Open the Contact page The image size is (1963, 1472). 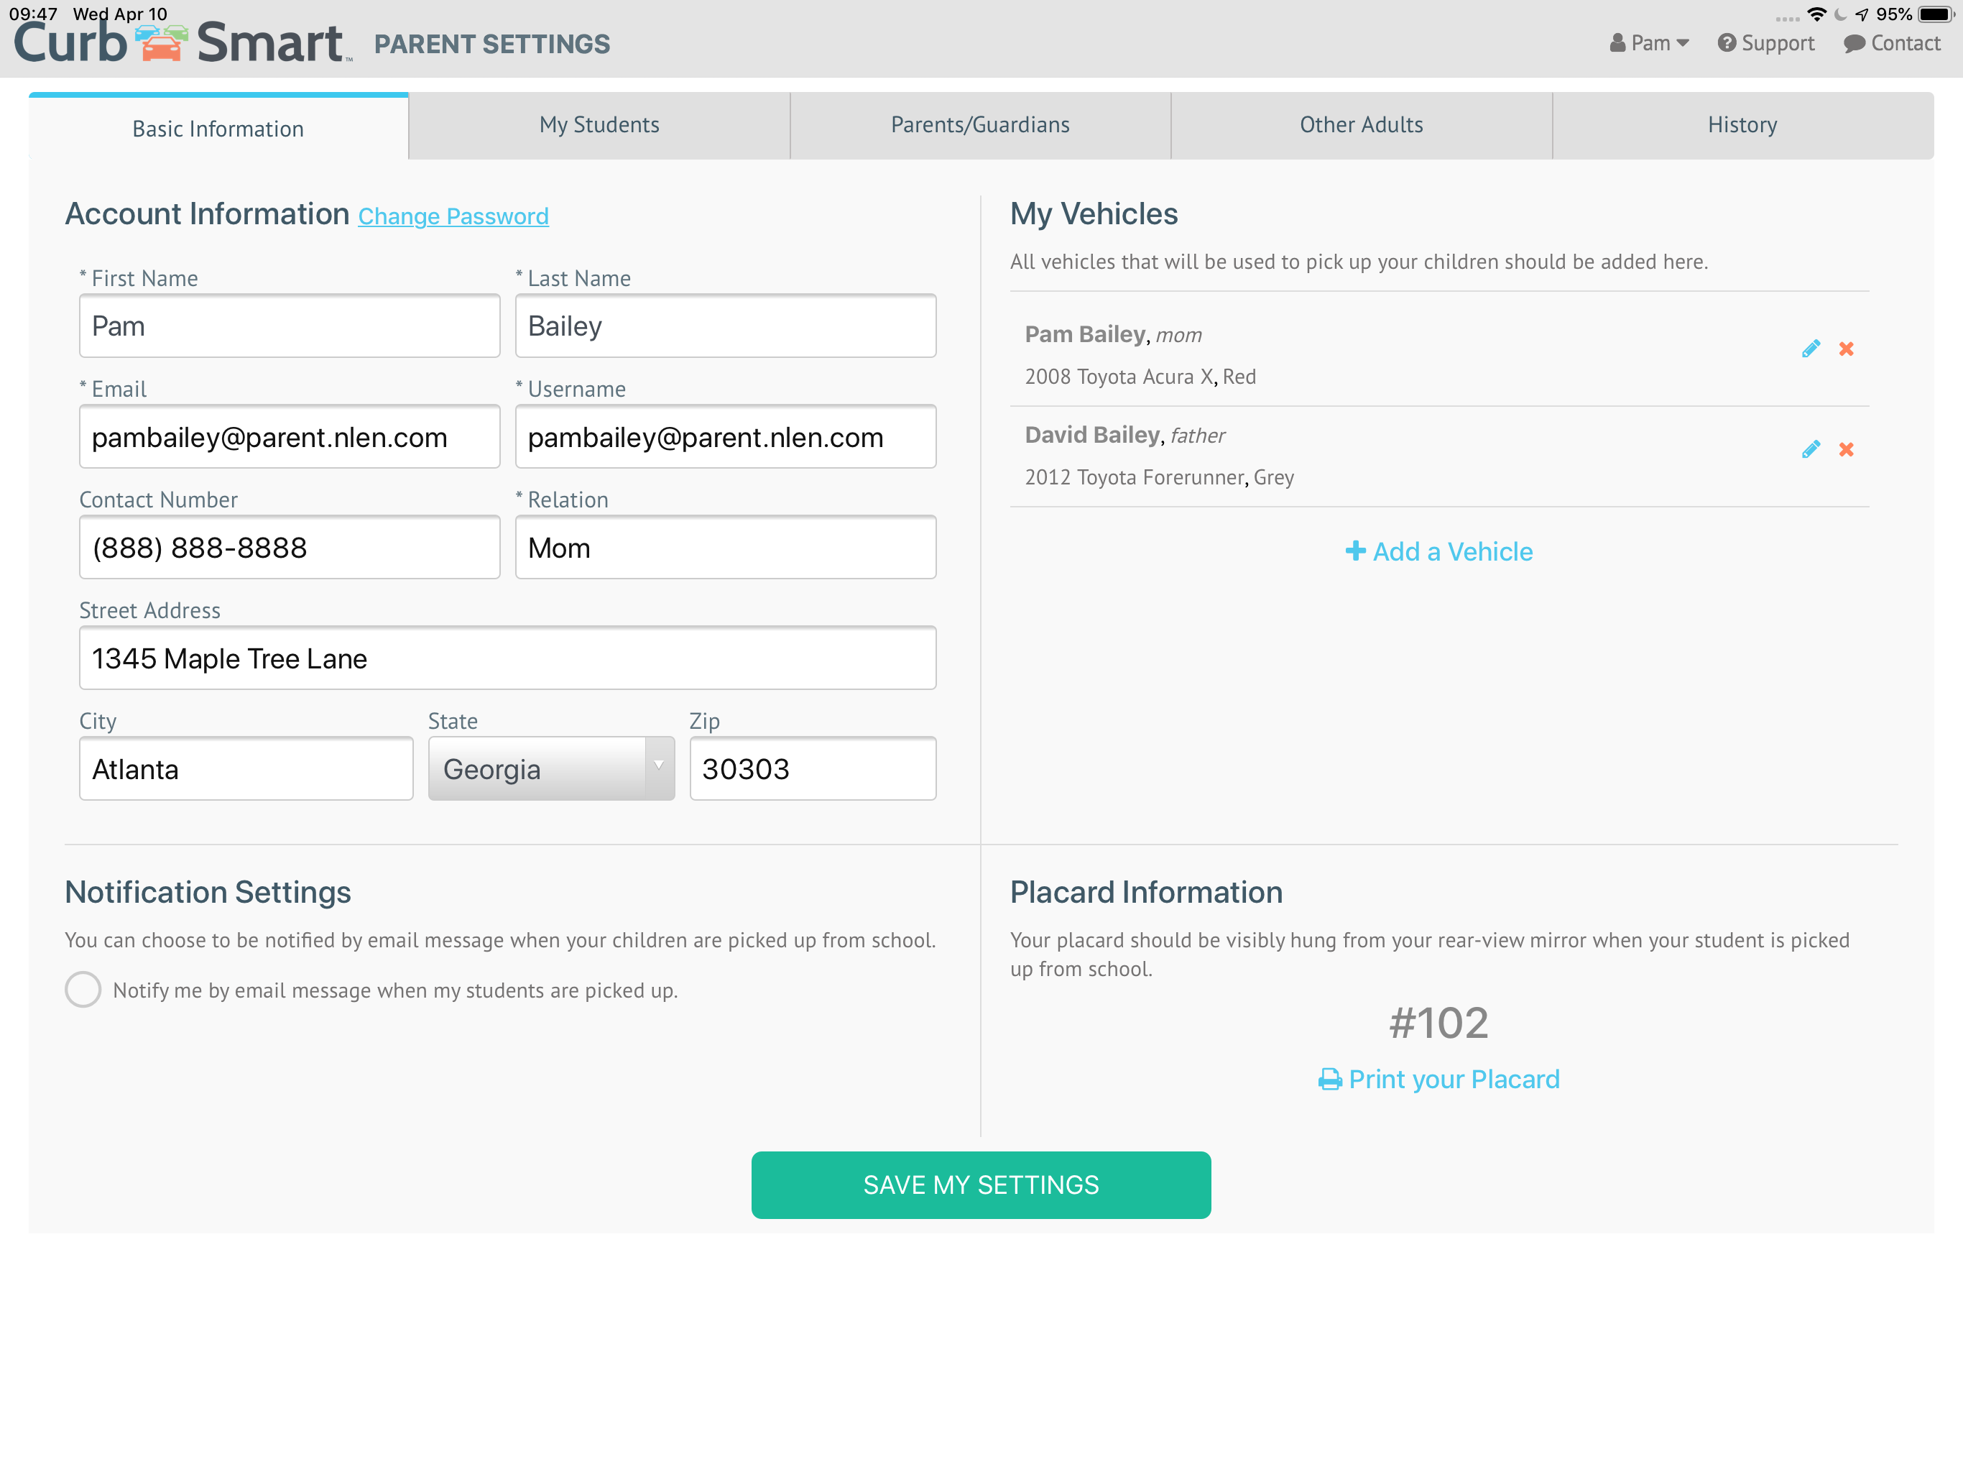click(1891, 42)
